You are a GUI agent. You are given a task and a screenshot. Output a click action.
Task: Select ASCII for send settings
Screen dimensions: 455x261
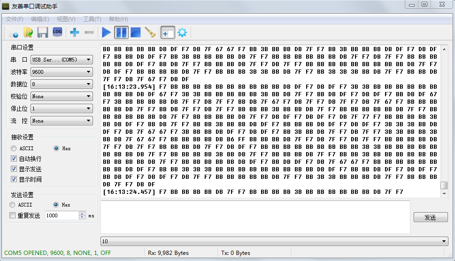click(12, 205)
